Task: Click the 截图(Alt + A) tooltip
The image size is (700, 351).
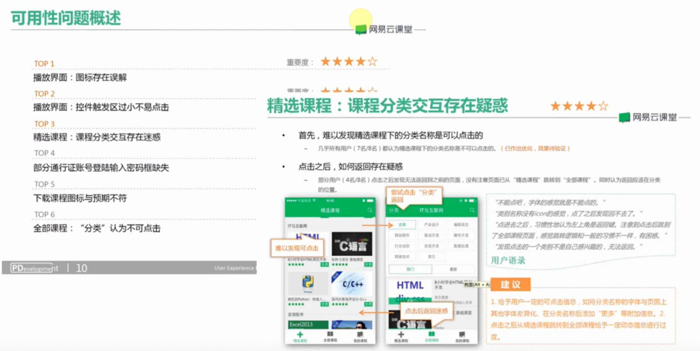Action: coord(477,284)
